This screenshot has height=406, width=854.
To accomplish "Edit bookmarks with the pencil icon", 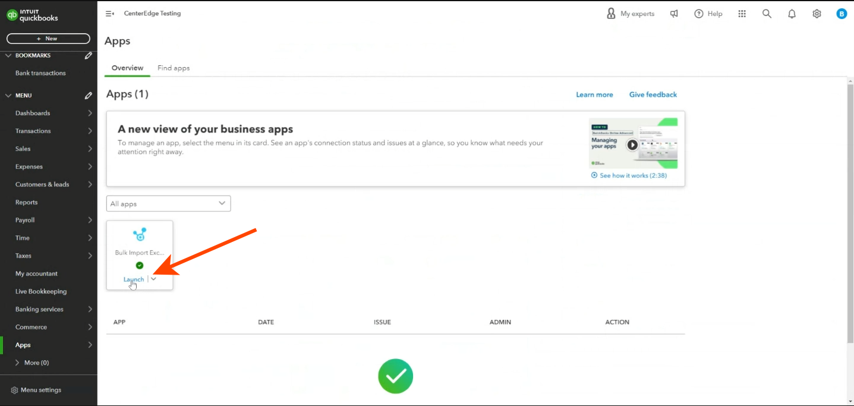I will [89, 55].
